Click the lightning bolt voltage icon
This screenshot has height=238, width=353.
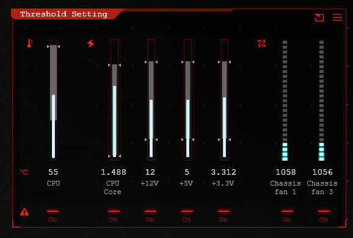pos(91,43)
